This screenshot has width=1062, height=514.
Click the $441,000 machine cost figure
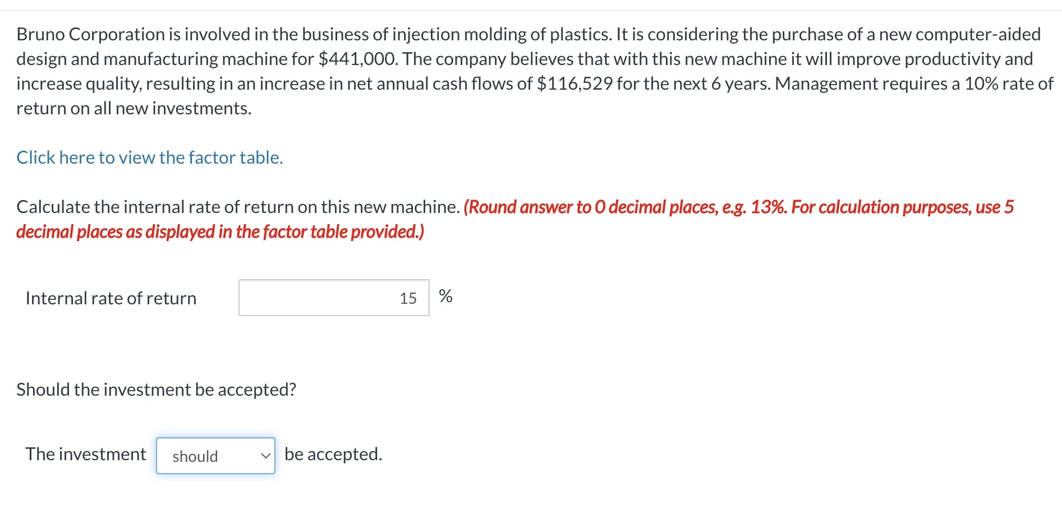358,59
